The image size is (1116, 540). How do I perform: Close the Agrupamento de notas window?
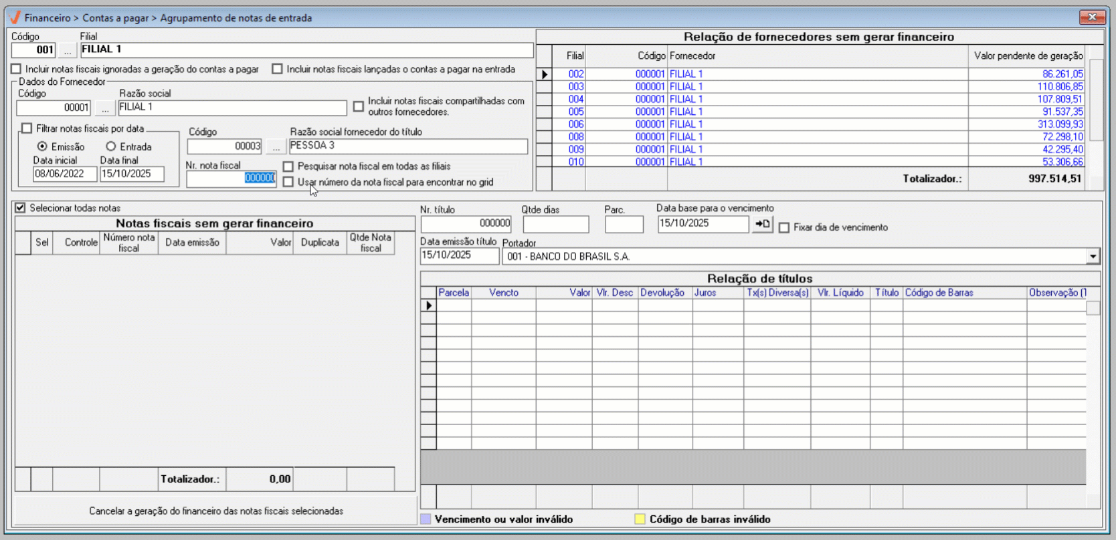[1092, 17]
